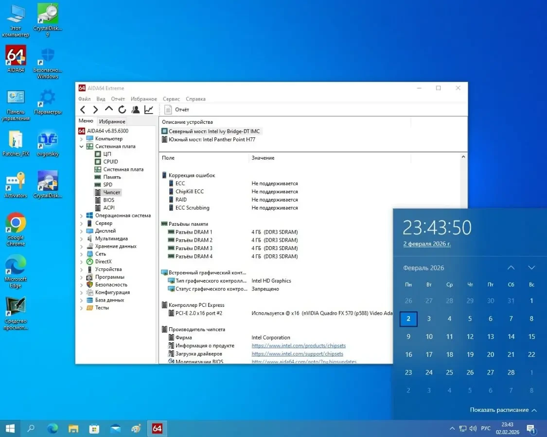Screen dimensions: 547x437
Task: Switch to the Меню sidebar tab
Action: point(86,121)
